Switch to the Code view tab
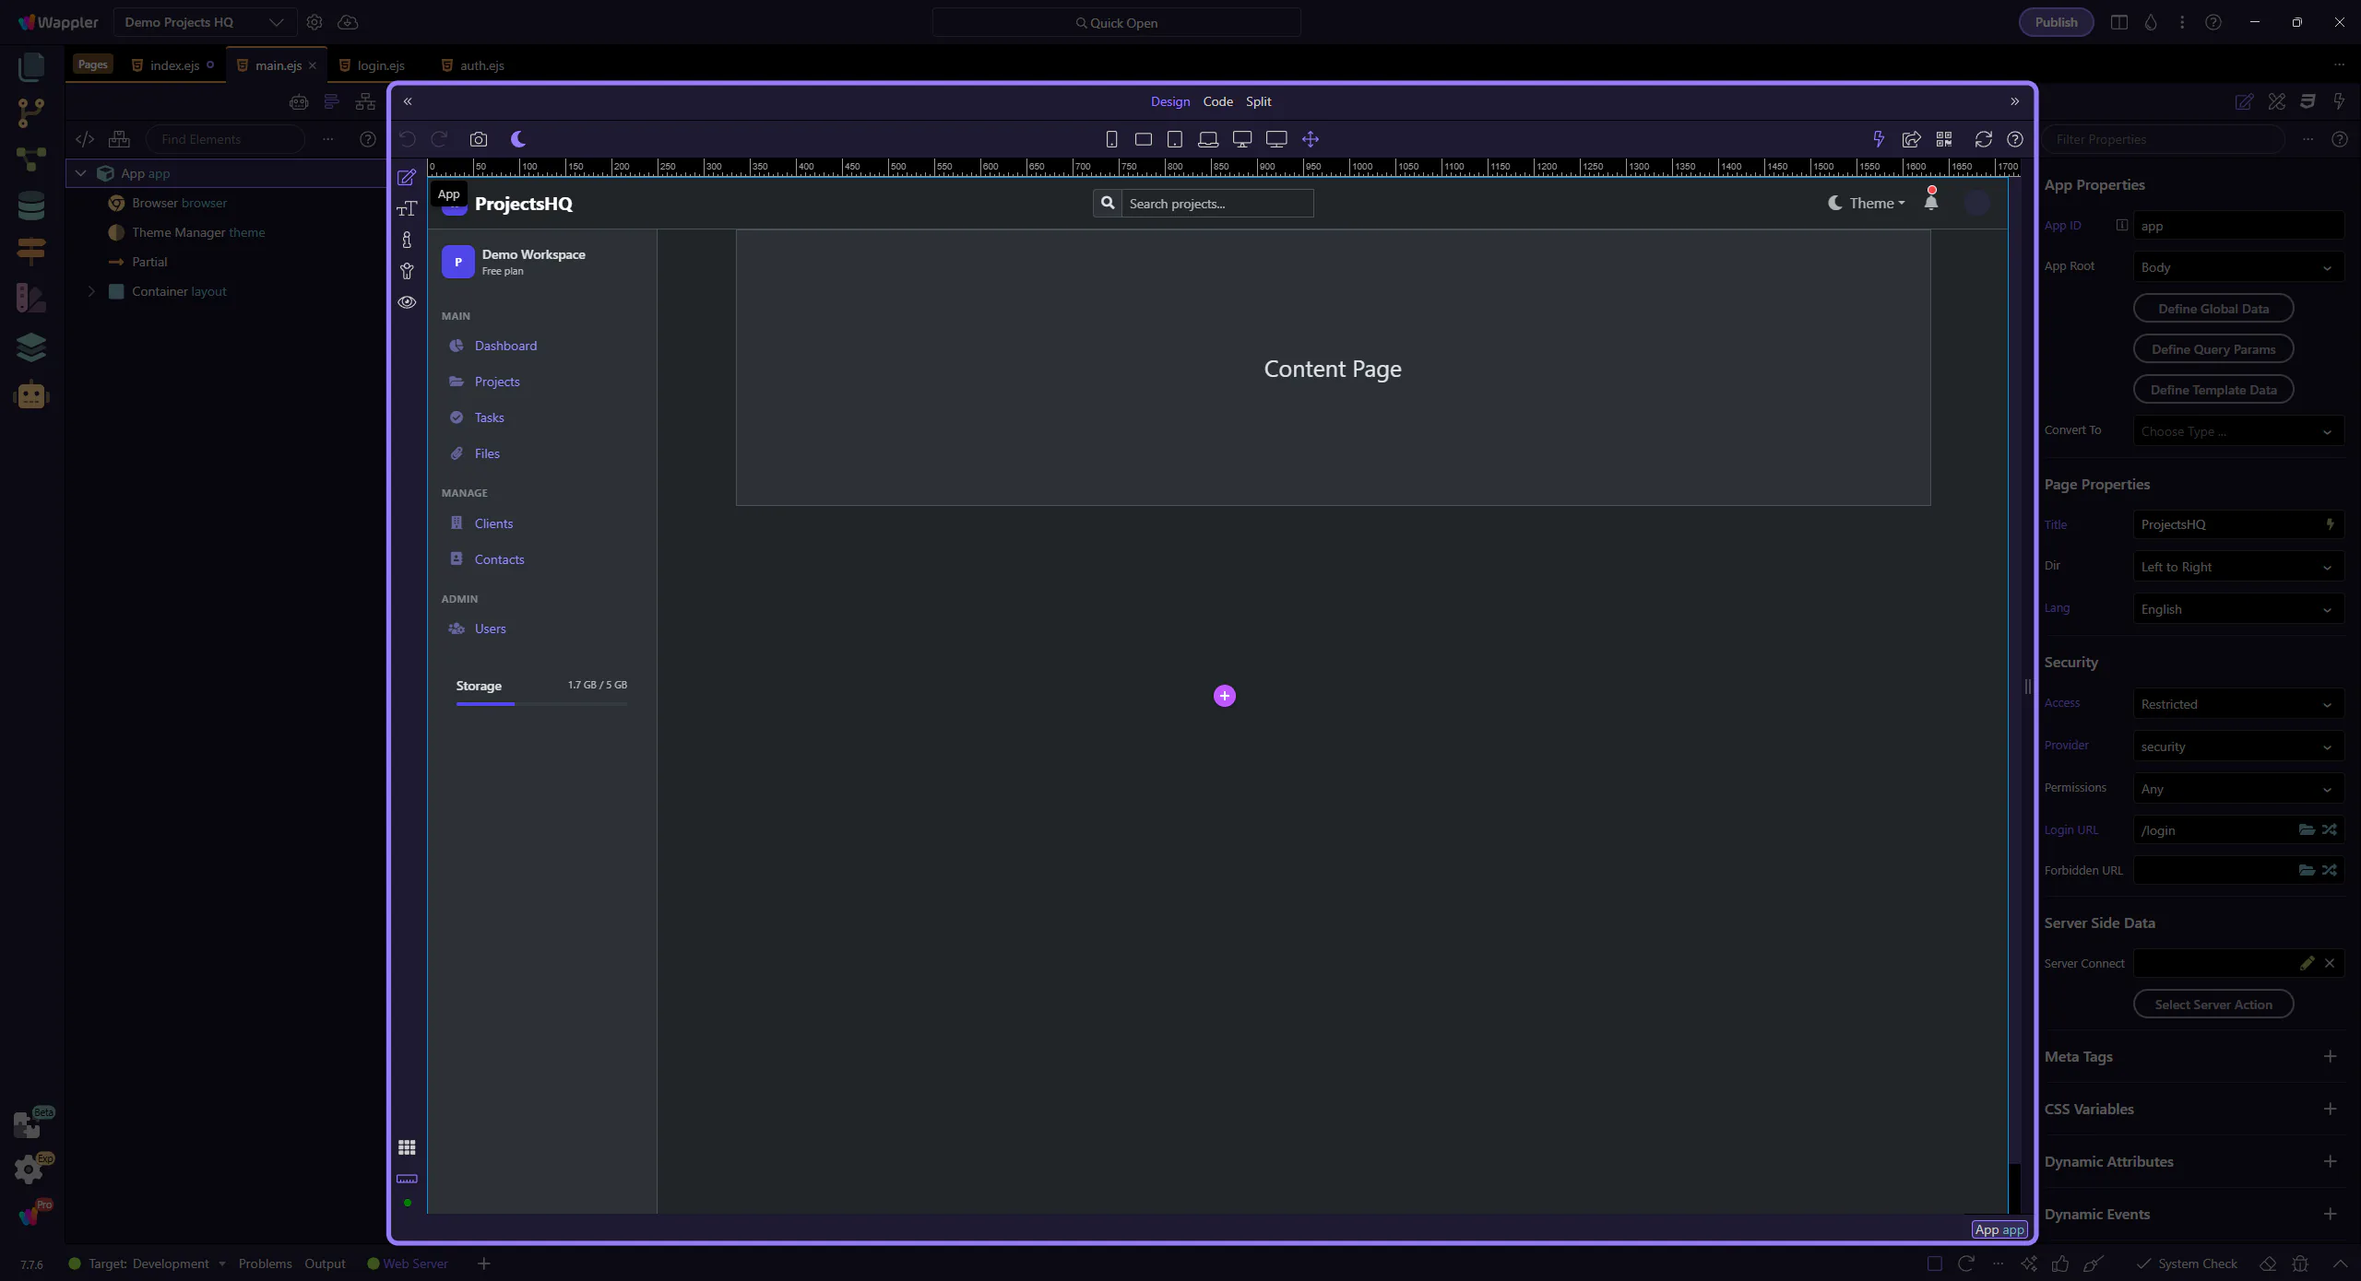2361x1281 pixels. click(x=1217, y=101)
